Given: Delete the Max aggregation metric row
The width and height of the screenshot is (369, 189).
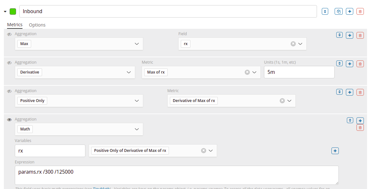Looking at the screenshot, I should (360, 35).
